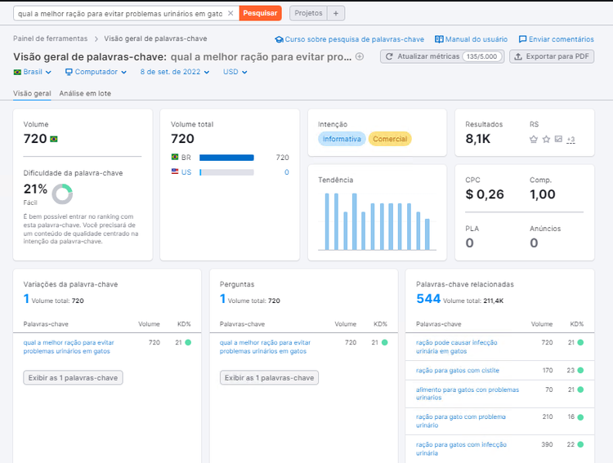Click the graduation cap course icon

(280, 39)
